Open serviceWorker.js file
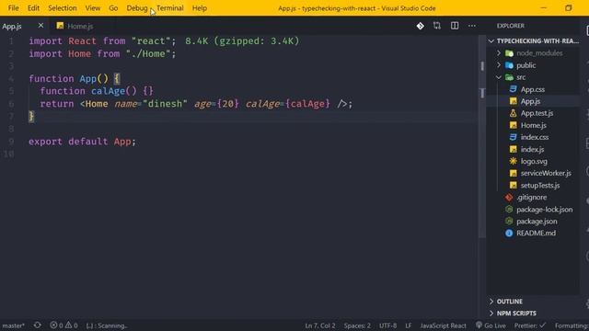The width and height of the screenshot is (589, 331). [x=546, y=174]
